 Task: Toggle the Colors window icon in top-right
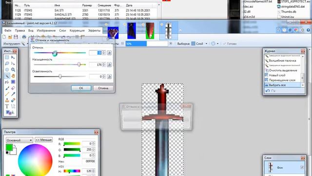coord(296,30)
